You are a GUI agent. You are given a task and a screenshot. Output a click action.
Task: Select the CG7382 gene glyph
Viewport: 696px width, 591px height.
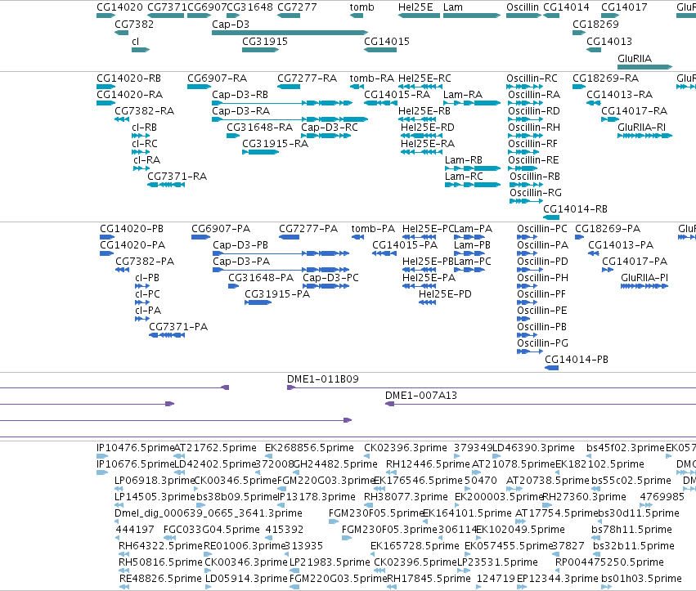pyautogui.click(x=121, y=33)
